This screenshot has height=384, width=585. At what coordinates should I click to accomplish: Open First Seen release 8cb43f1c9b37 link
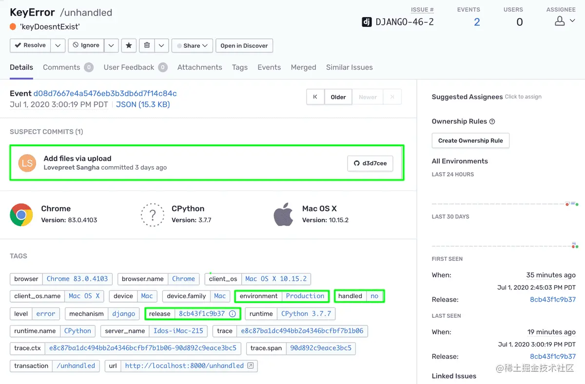(x=553, y=299)
